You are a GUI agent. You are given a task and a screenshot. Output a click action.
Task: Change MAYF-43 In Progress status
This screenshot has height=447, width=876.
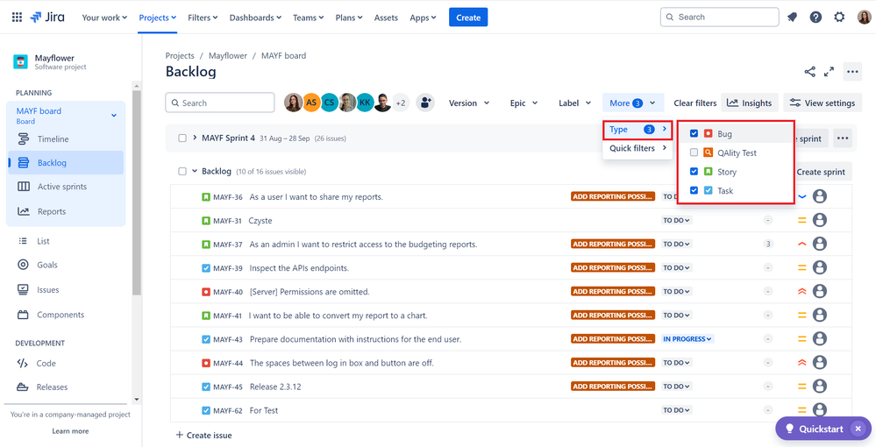click(687, 338)
